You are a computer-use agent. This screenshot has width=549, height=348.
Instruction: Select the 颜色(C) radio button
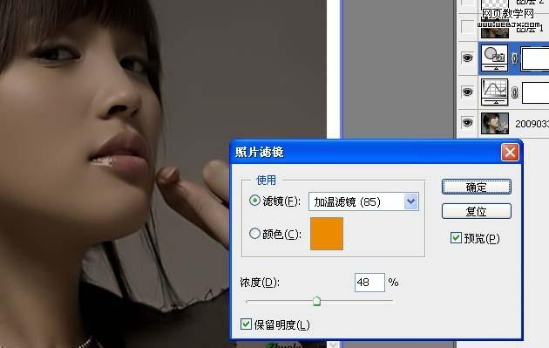(254, 234)
